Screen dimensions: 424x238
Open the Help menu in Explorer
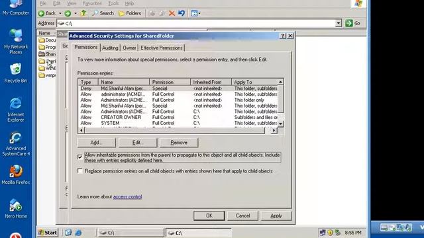129,3
